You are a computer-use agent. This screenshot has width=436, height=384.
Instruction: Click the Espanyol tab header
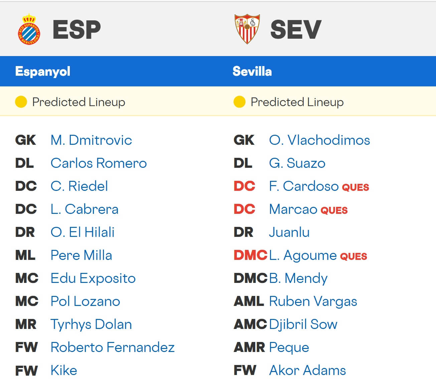pos(42,71)
